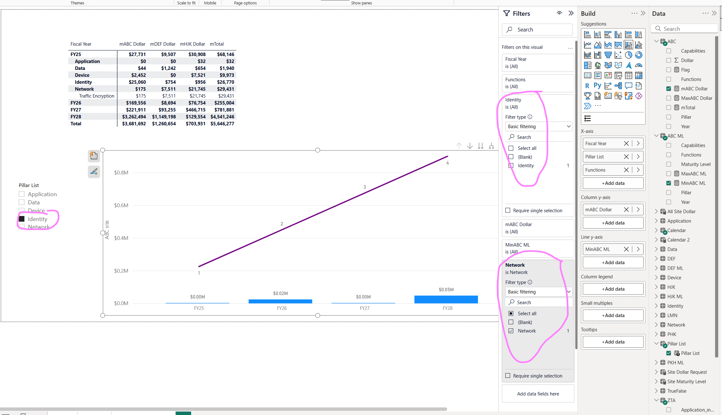Click the Data pane search field
This screenshot has width=722, height=415.
pos(684,29)
